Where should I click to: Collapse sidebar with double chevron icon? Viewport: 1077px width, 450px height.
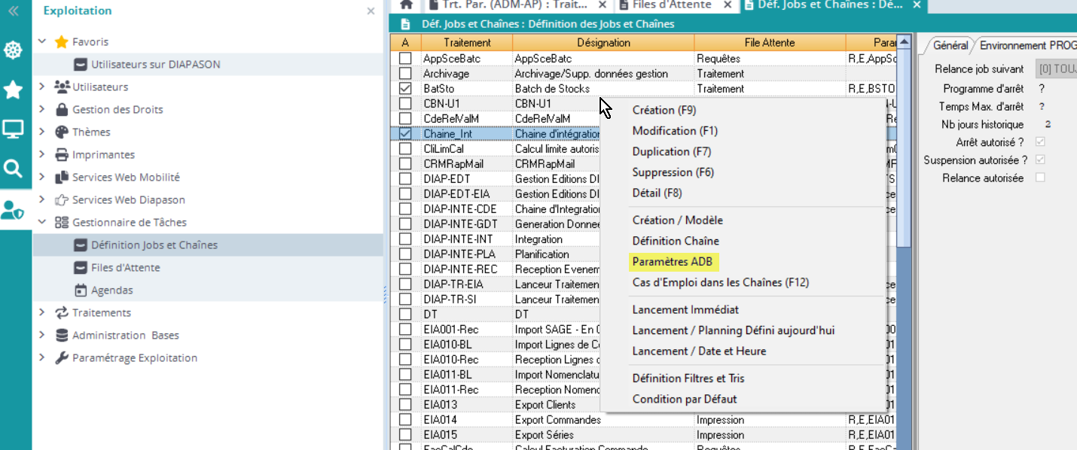pos(13,11)
